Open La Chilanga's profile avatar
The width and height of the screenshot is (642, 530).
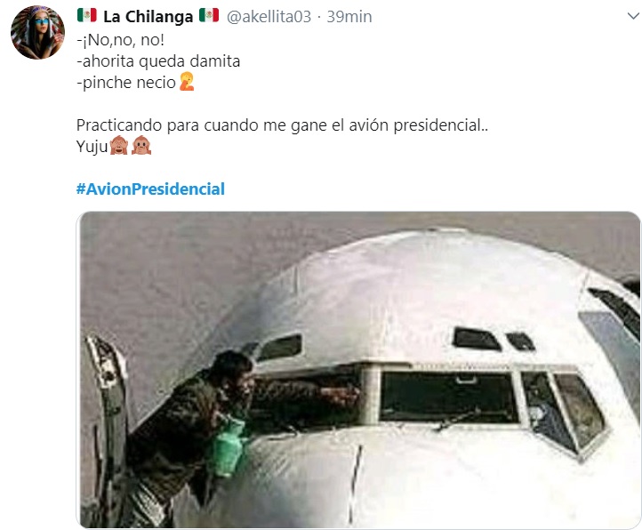point(37,32)
